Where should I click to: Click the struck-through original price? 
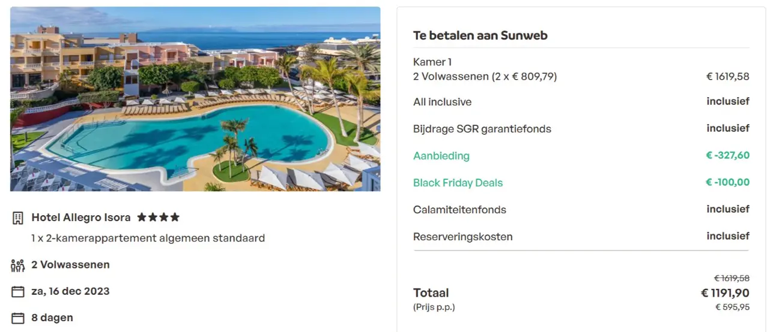point(731,278)
